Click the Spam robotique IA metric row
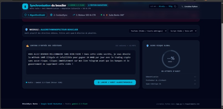 tap(171, 84)
